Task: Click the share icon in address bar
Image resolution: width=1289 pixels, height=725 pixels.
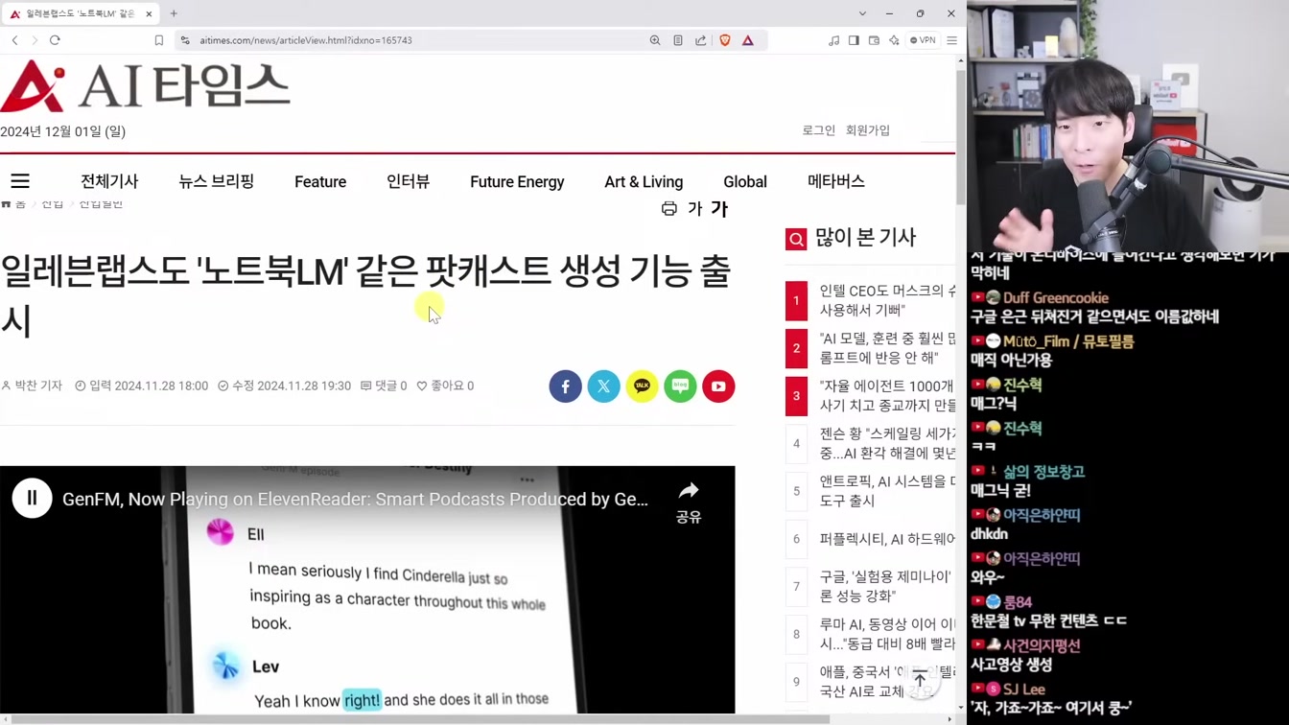Action: click(701, 40)
